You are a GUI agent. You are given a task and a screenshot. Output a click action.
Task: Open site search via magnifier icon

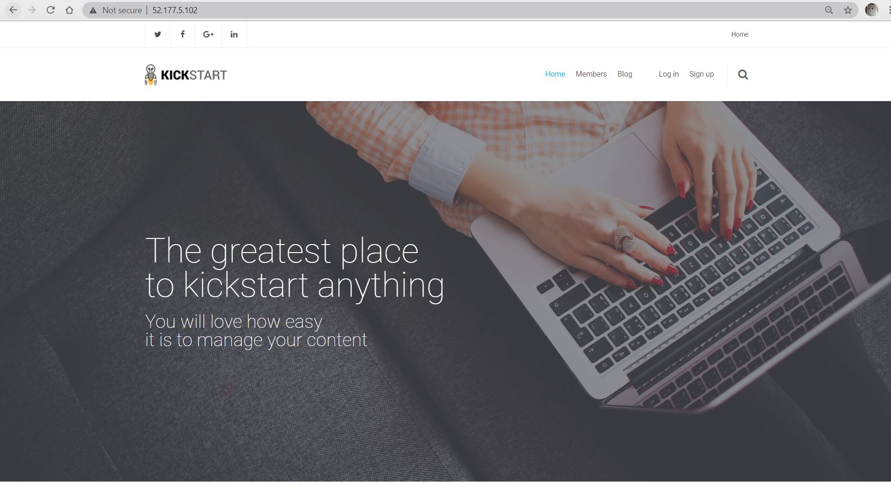(743, 74)
